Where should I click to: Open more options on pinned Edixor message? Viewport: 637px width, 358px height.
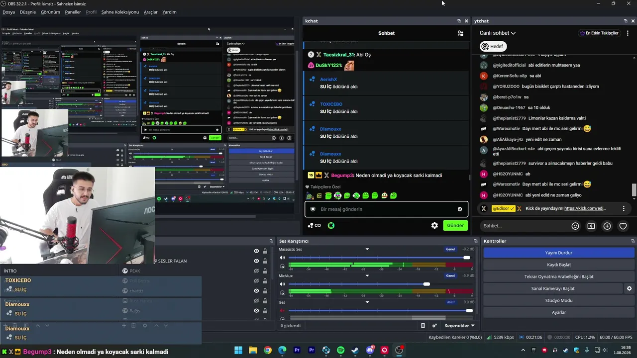624,208
